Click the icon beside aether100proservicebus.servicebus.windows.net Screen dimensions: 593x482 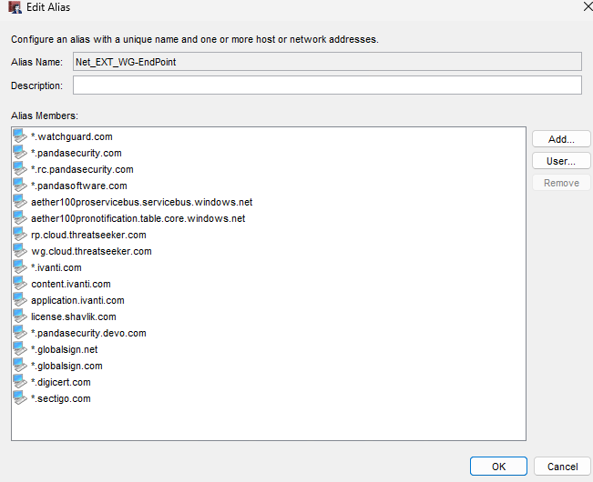tap(20, 202)
